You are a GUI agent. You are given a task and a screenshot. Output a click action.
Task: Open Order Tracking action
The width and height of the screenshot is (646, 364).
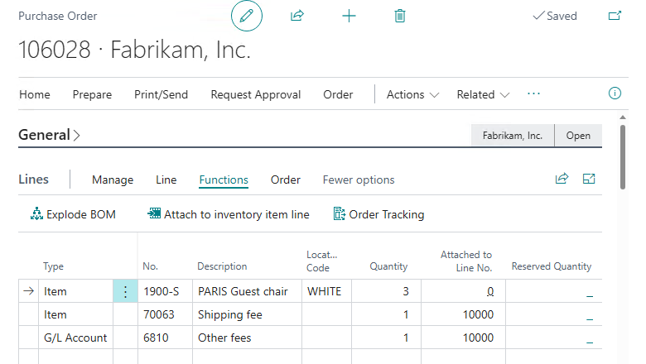point(378,214)
